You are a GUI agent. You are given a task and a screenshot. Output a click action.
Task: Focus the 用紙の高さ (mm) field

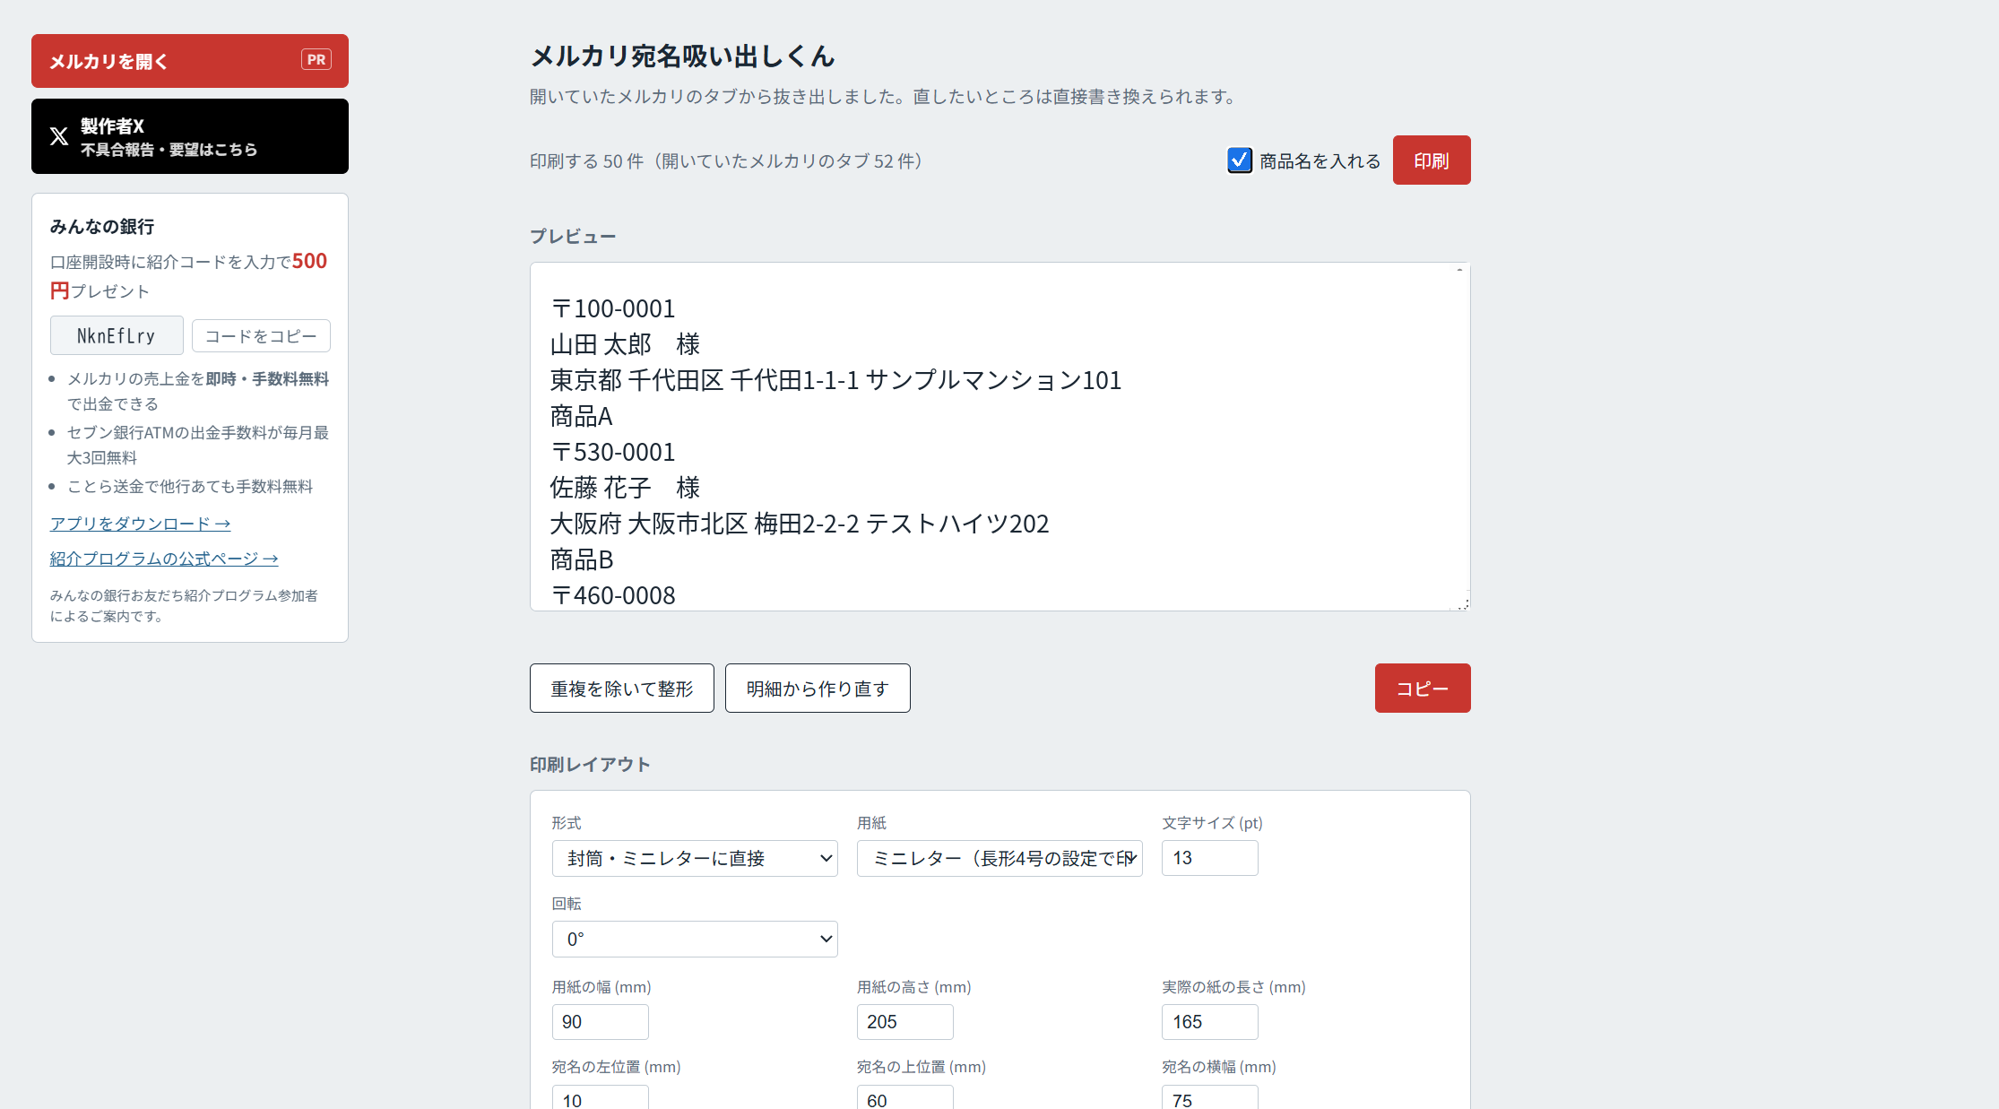[x=905, y=1022]
